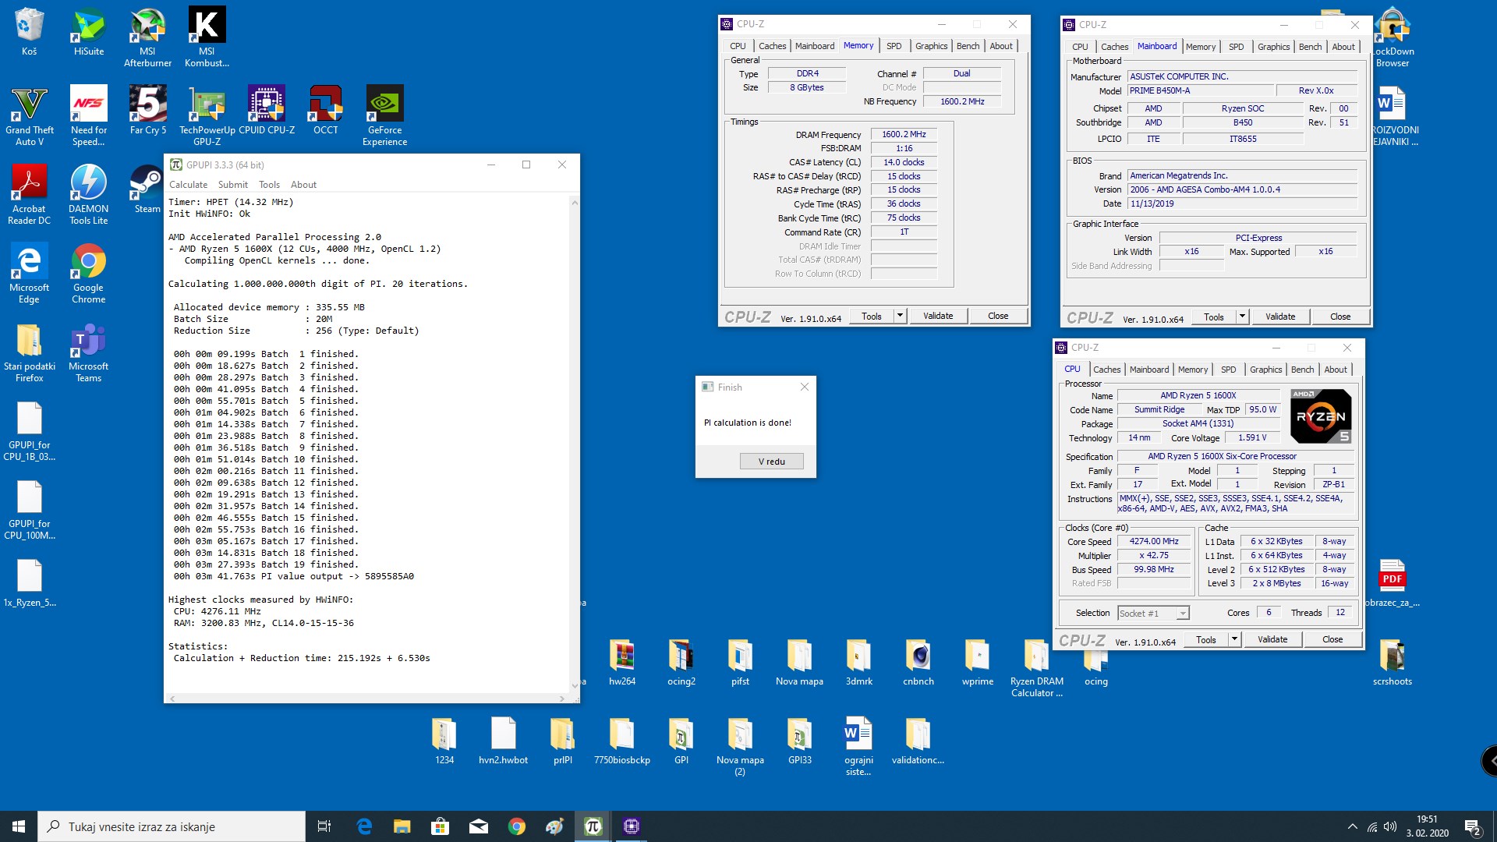Click GPUPI vertical scrollbar down arrow
Screen dimensions: 1497x842
(x=575, y=686)
